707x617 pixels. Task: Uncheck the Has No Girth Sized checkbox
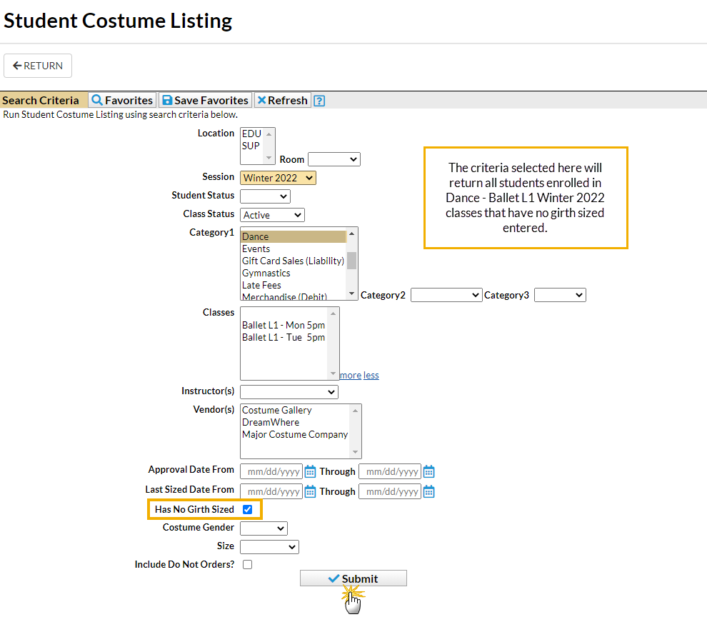click(248, 509)
